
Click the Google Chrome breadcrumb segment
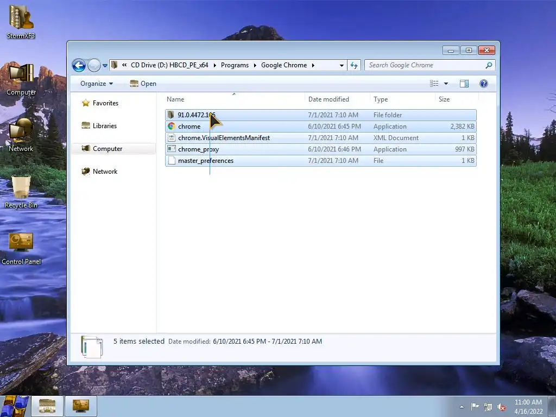[284, 65]
